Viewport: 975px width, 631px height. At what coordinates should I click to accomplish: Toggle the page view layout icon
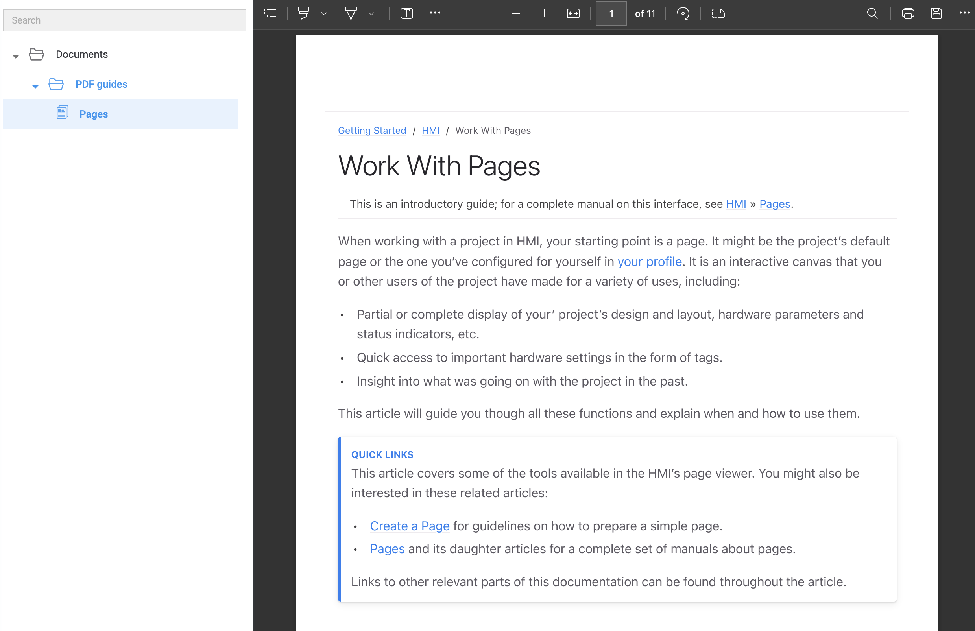pyautogui.click(x=718, y=13)
